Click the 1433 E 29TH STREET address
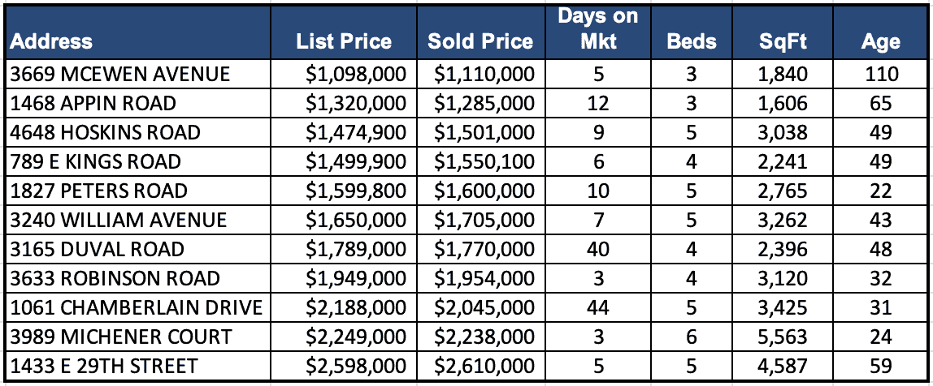The height and width of the screenshot is (386, 933). pos(103,367)
